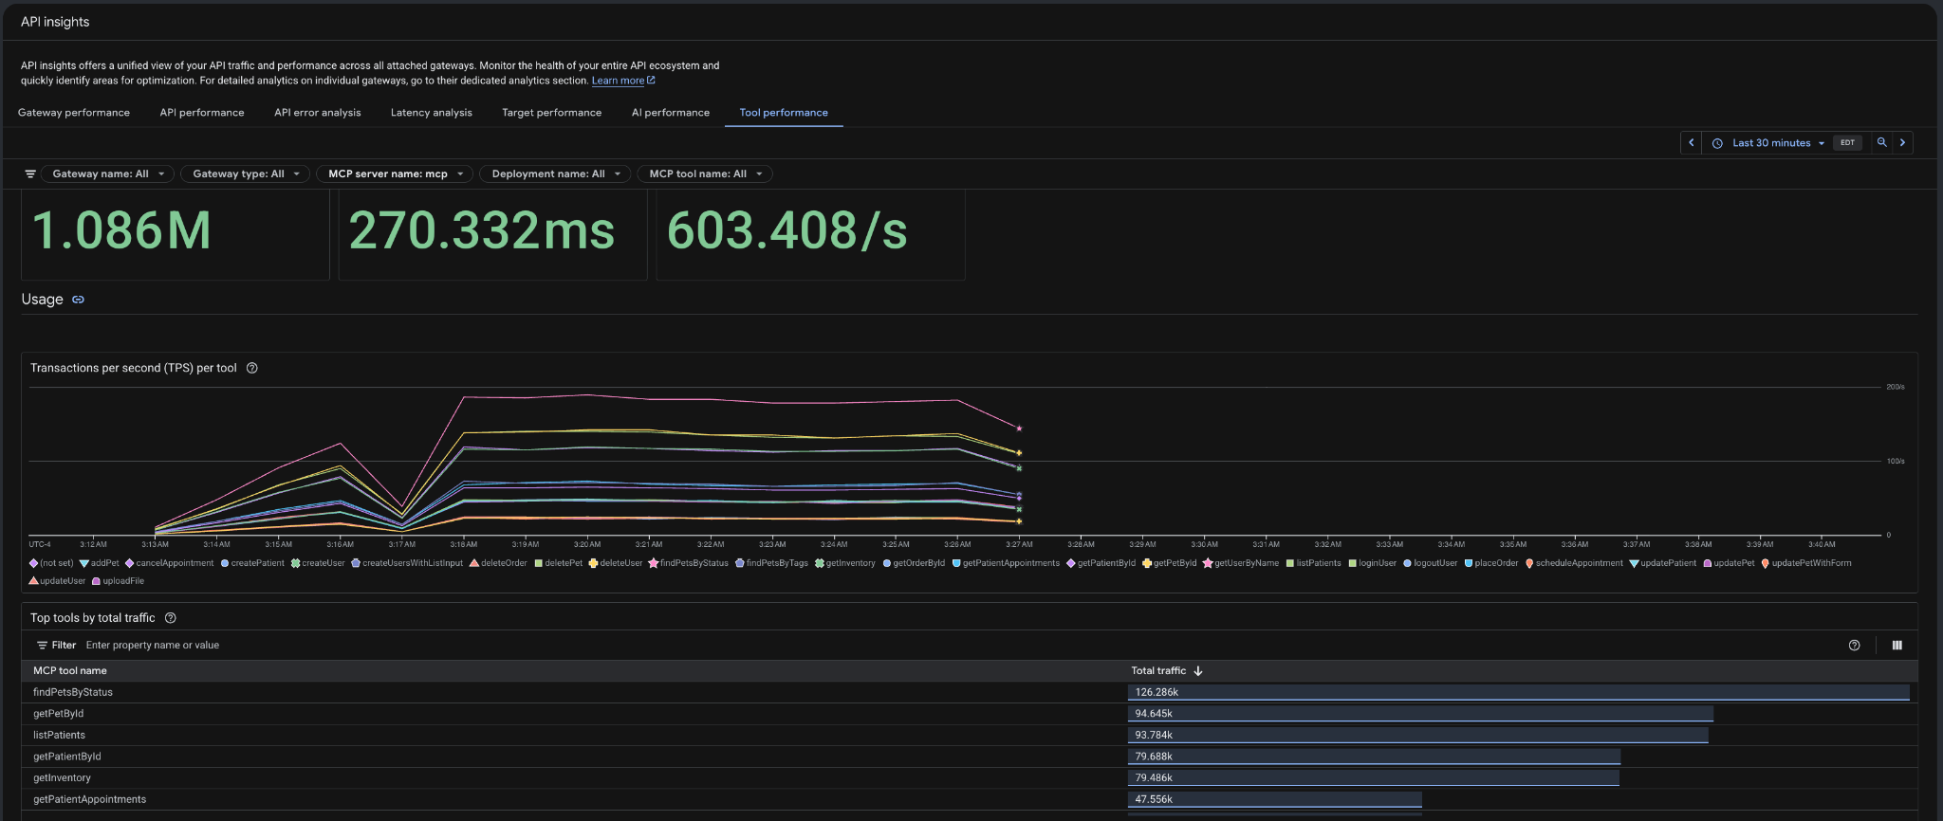The image size is (1943, 821).
Task: Sort by the MCP tool name column header
Action: (70, 671)
